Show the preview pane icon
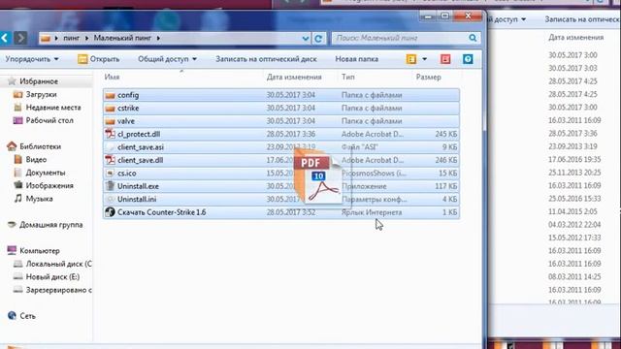621x349 pixels. coord(445,59)
